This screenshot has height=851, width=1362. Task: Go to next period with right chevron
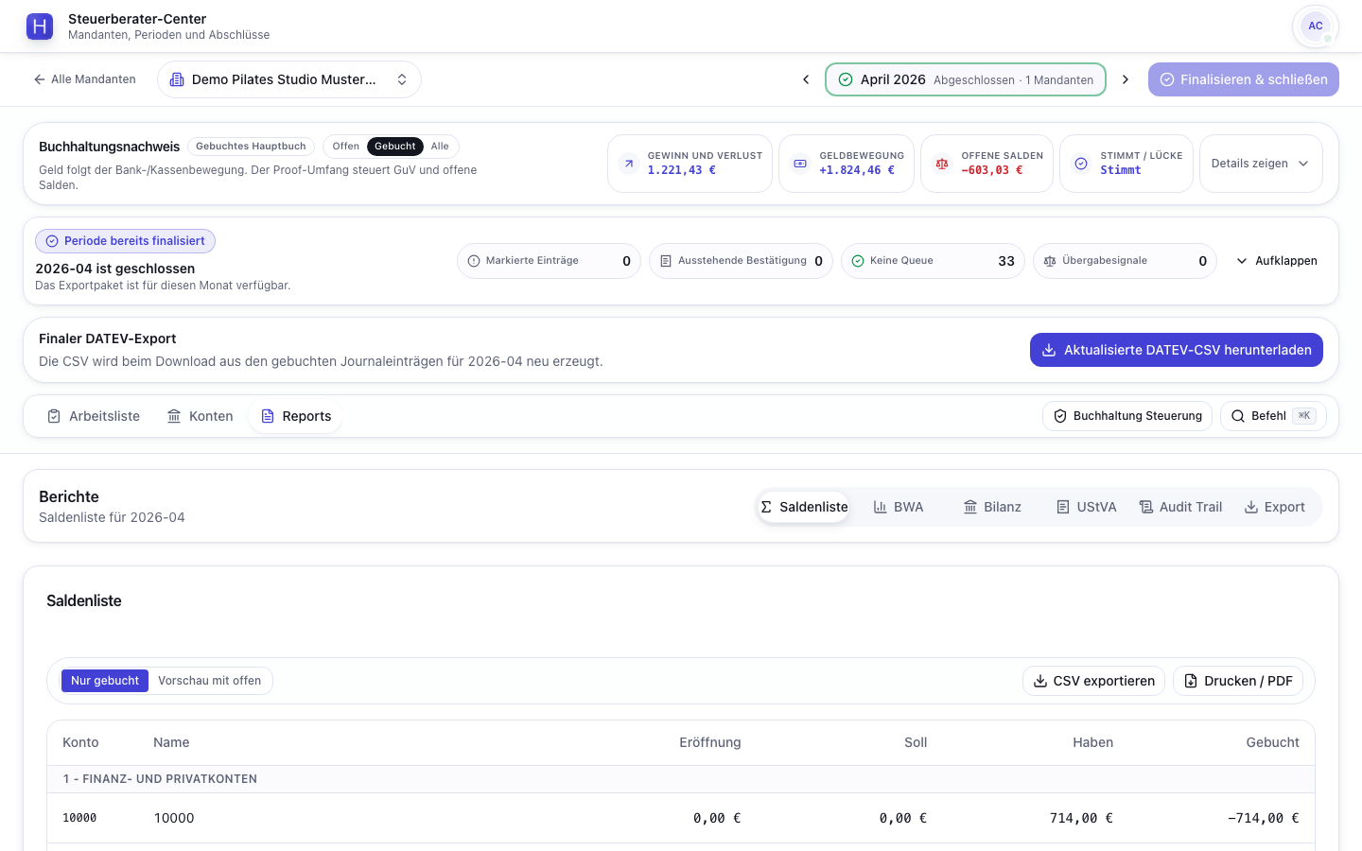[x=1126, y=79]
